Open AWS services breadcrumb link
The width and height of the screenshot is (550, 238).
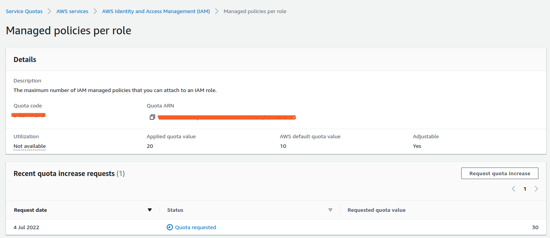[x=72, y=11]
